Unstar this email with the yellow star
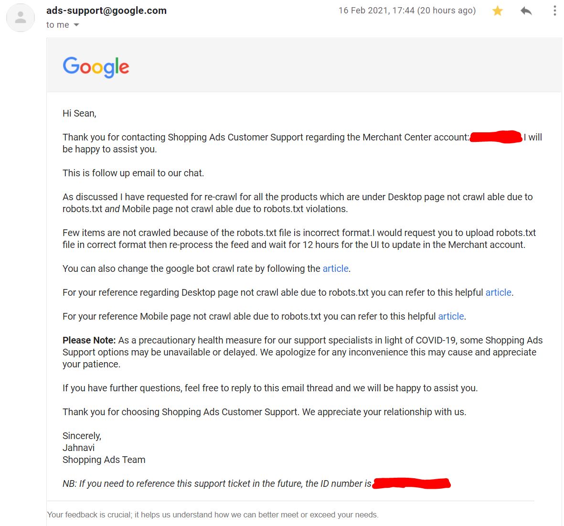564x526 pixels. (498, 11)
